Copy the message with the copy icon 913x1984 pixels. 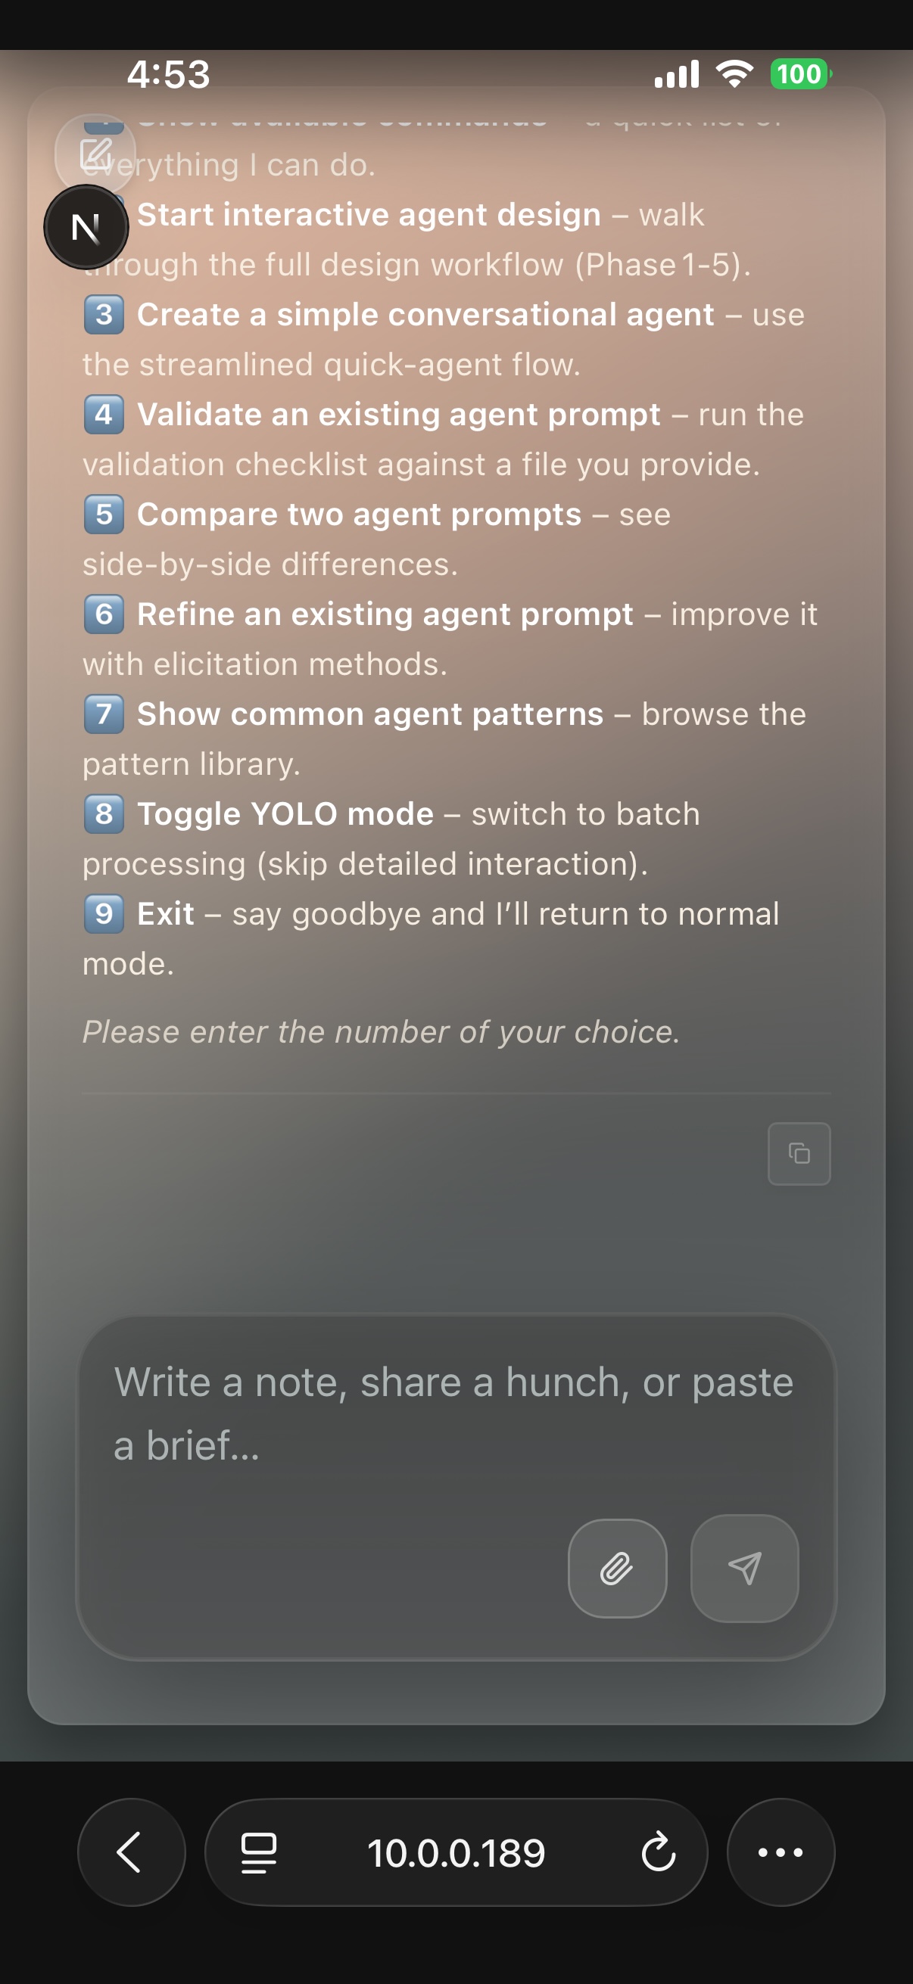tap(798, 1153)
